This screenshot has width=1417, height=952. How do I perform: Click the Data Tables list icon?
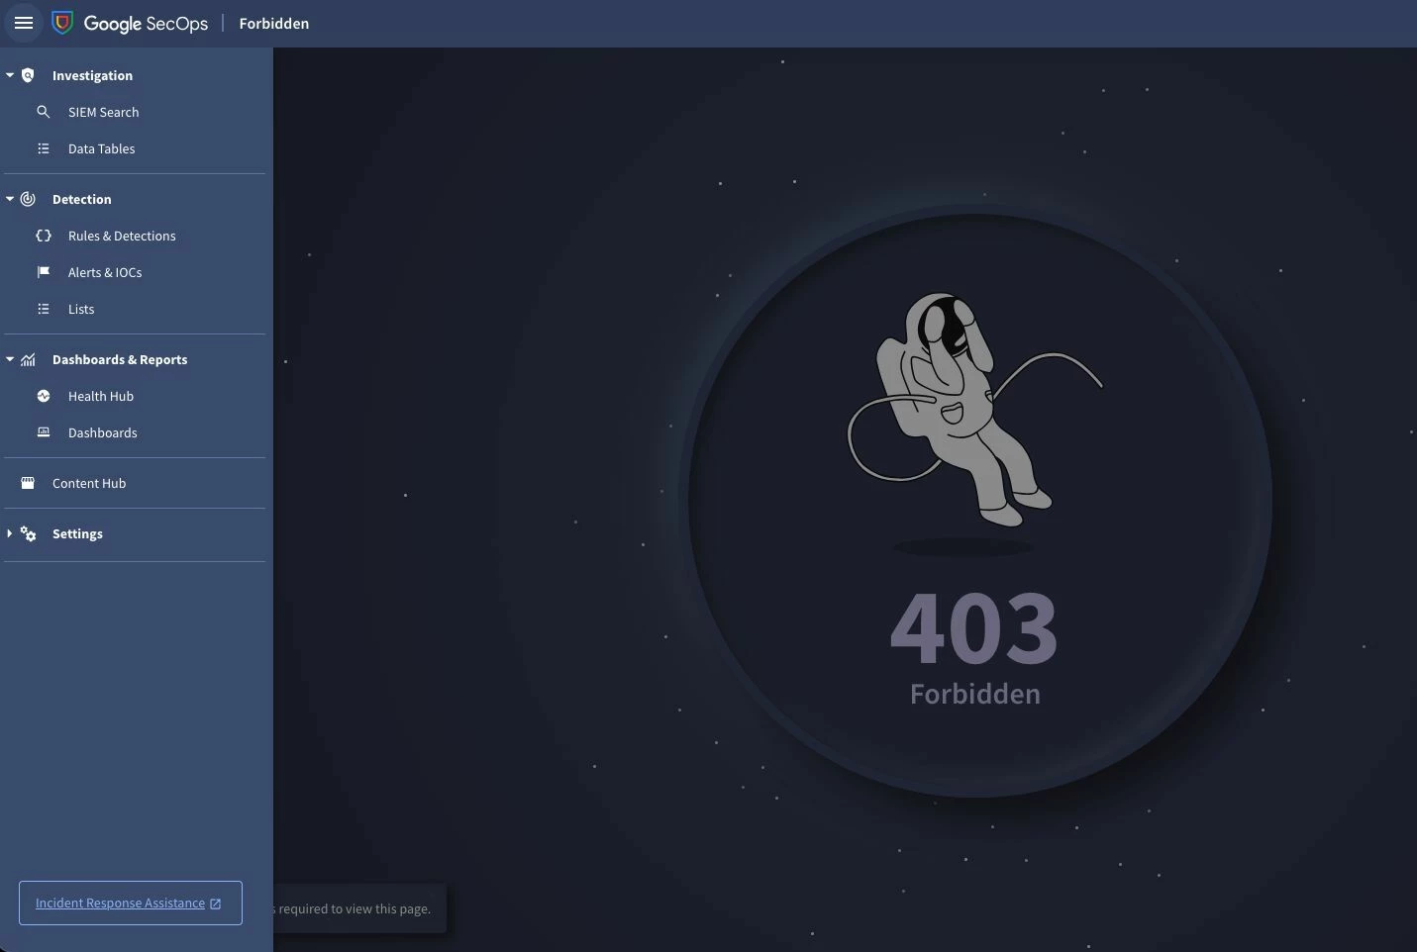click(x=44, y=148)
